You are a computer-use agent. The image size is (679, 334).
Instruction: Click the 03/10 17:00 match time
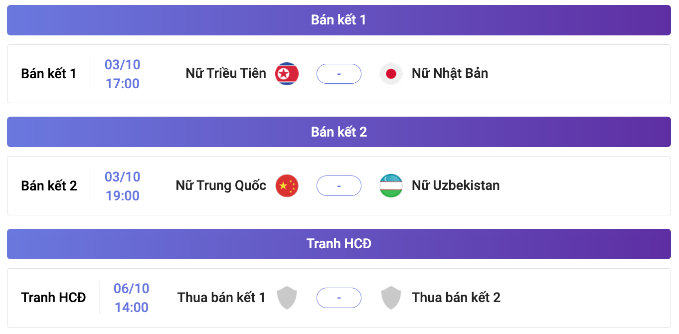[123, 74]
